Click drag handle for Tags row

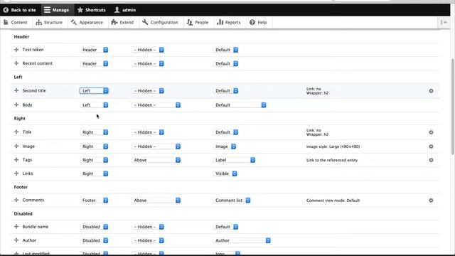point(16,159)
